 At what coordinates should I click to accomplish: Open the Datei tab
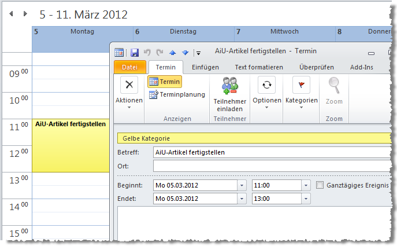point(129,67)
